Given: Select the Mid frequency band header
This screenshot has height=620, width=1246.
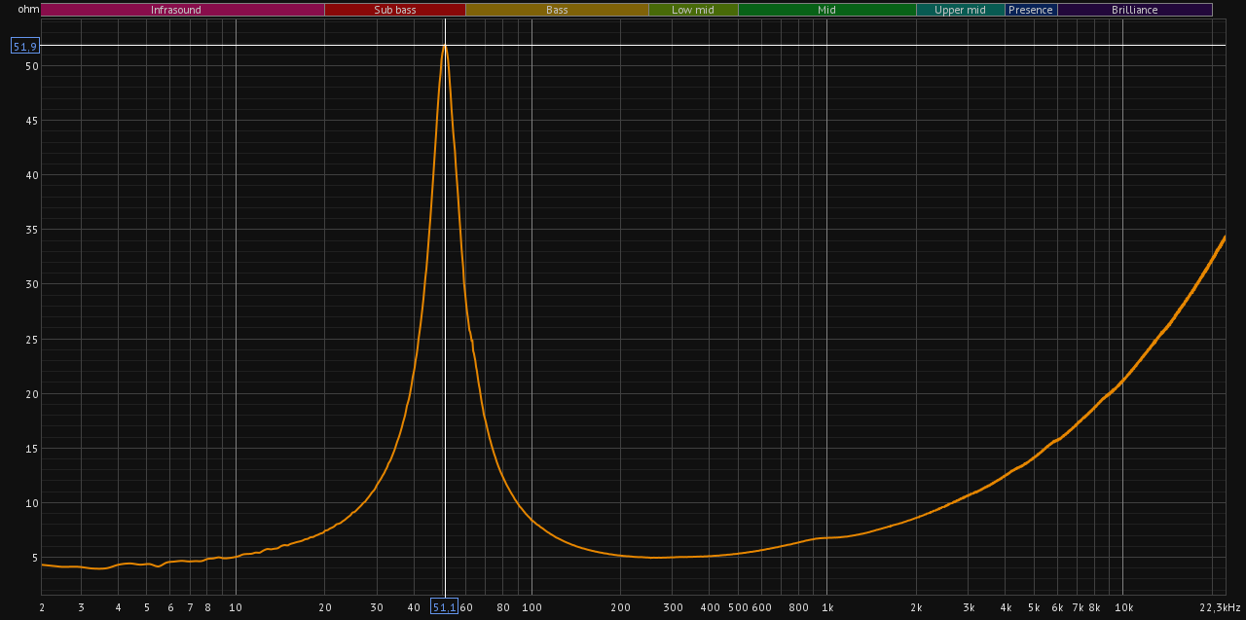Looking at the screenshot, I should tap(826, 10).
